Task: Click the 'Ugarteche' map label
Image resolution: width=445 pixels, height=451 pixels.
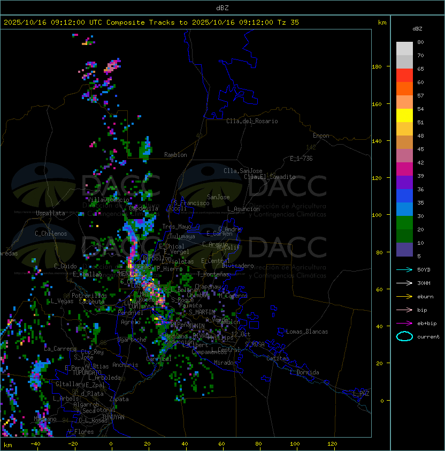Action: tap(132, 340)
